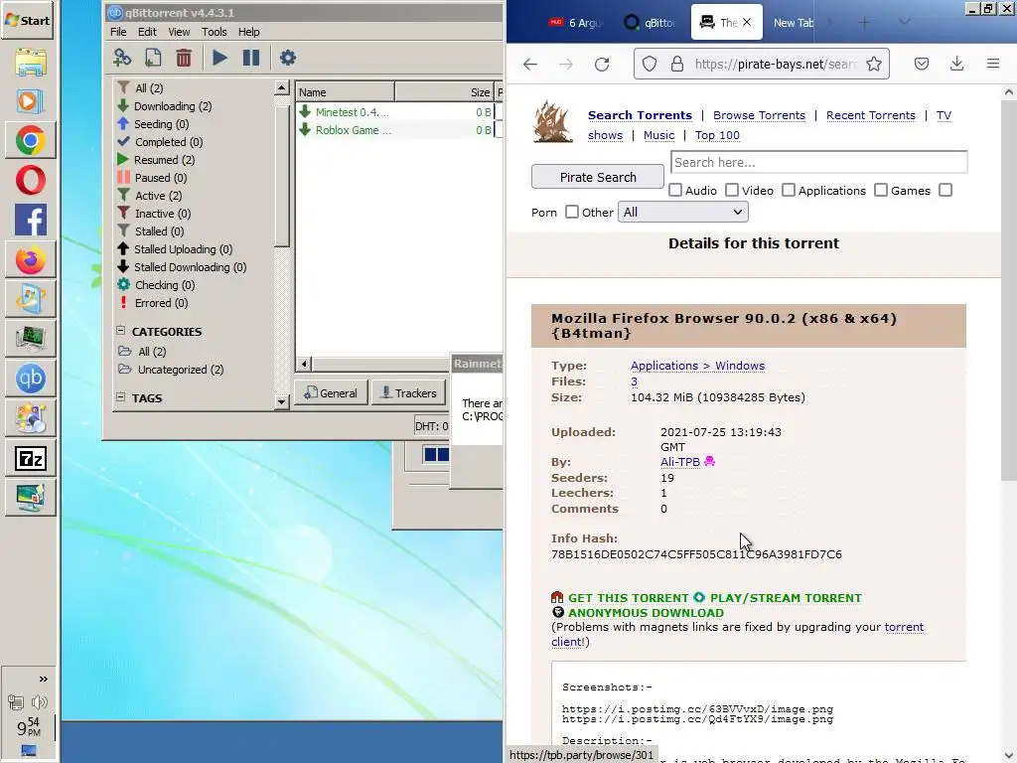Click the shield tracking protection icon
This screenshot has height=763, width=1017.
[x=650, y=64]
